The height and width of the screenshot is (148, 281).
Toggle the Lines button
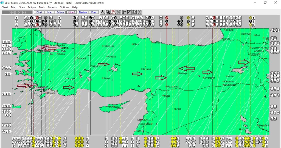[71, 12]
